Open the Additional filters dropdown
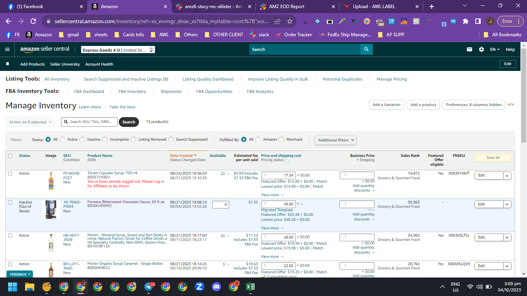 click(336, 140)
